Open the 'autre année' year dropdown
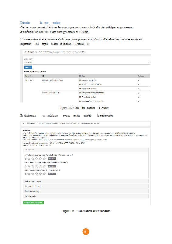 tap(87, 63)
